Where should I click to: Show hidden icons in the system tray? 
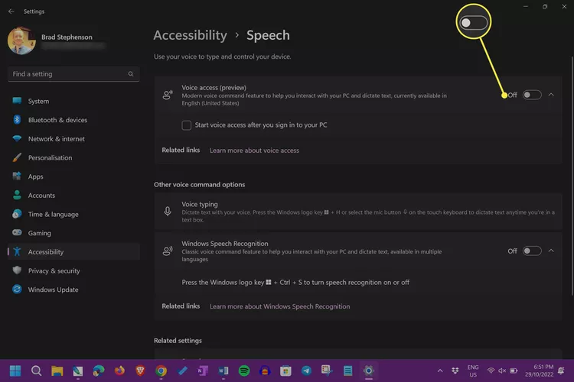coord(440,371)
